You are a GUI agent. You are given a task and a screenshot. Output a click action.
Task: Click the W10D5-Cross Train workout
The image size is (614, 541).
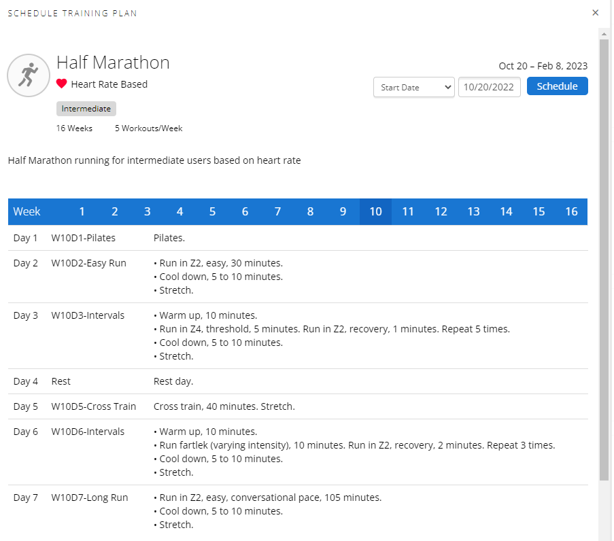click(x=93, y=406)
